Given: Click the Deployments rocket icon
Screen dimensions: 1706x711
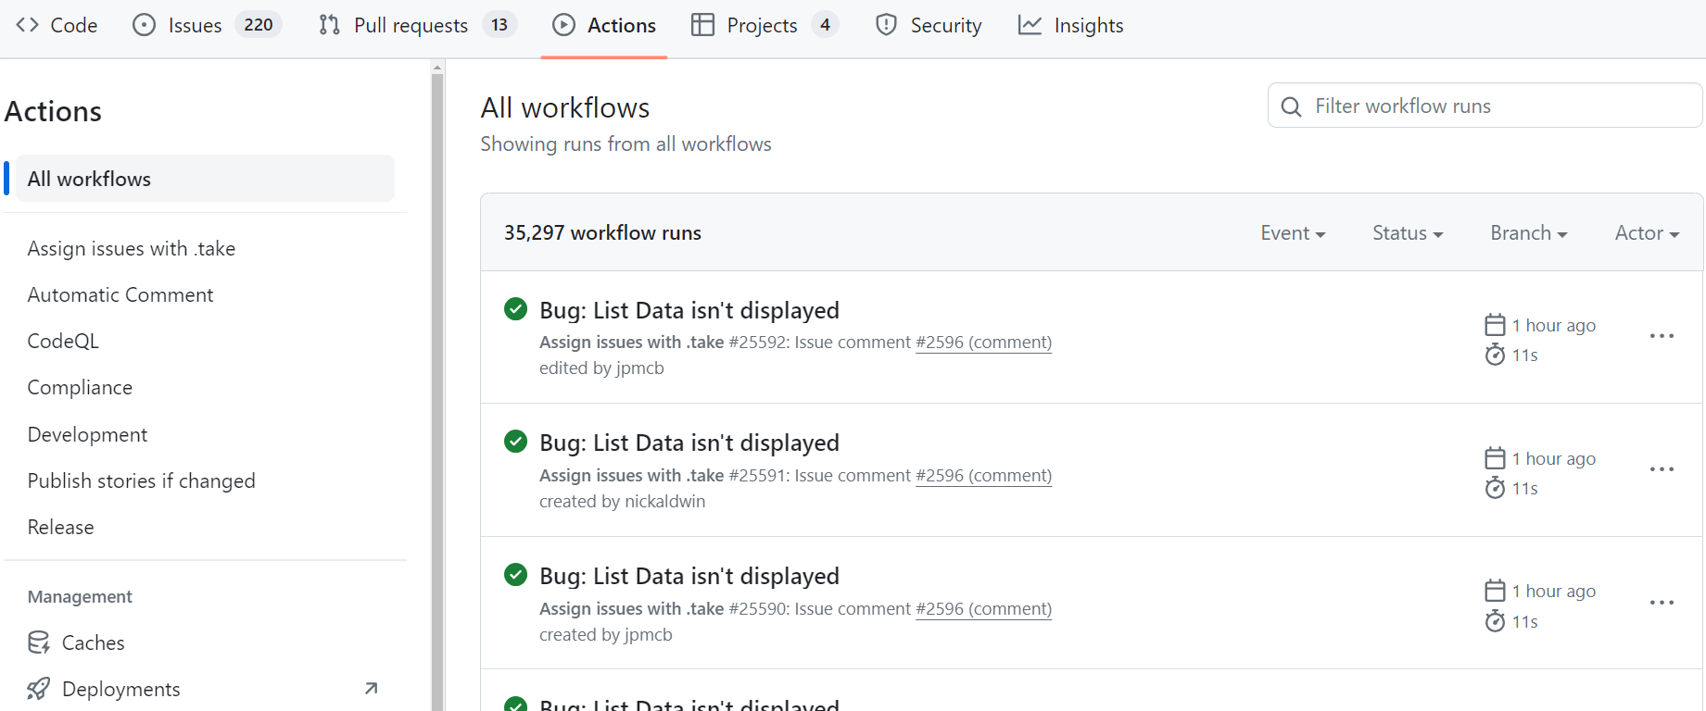Looking at the screenshot, I should pyautogui.click(x=39, y=689).
